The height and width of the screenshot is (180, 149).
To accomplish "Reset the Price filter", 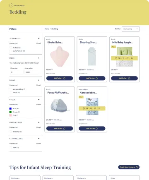I will pyautogui.click(x=36, y=63).
